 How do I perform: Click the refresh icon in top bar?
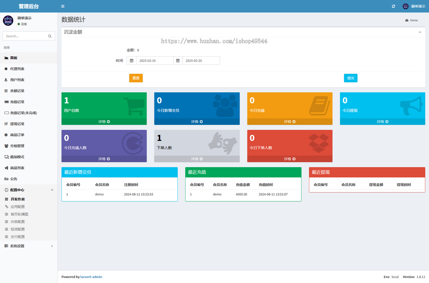[394, 6]
